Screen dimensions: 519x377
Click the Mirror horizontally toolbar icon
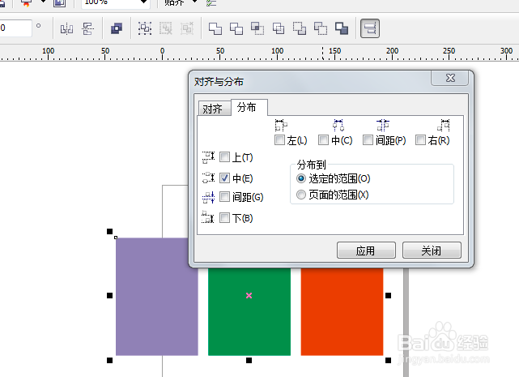pyautogui.click(x=66, y=29)
